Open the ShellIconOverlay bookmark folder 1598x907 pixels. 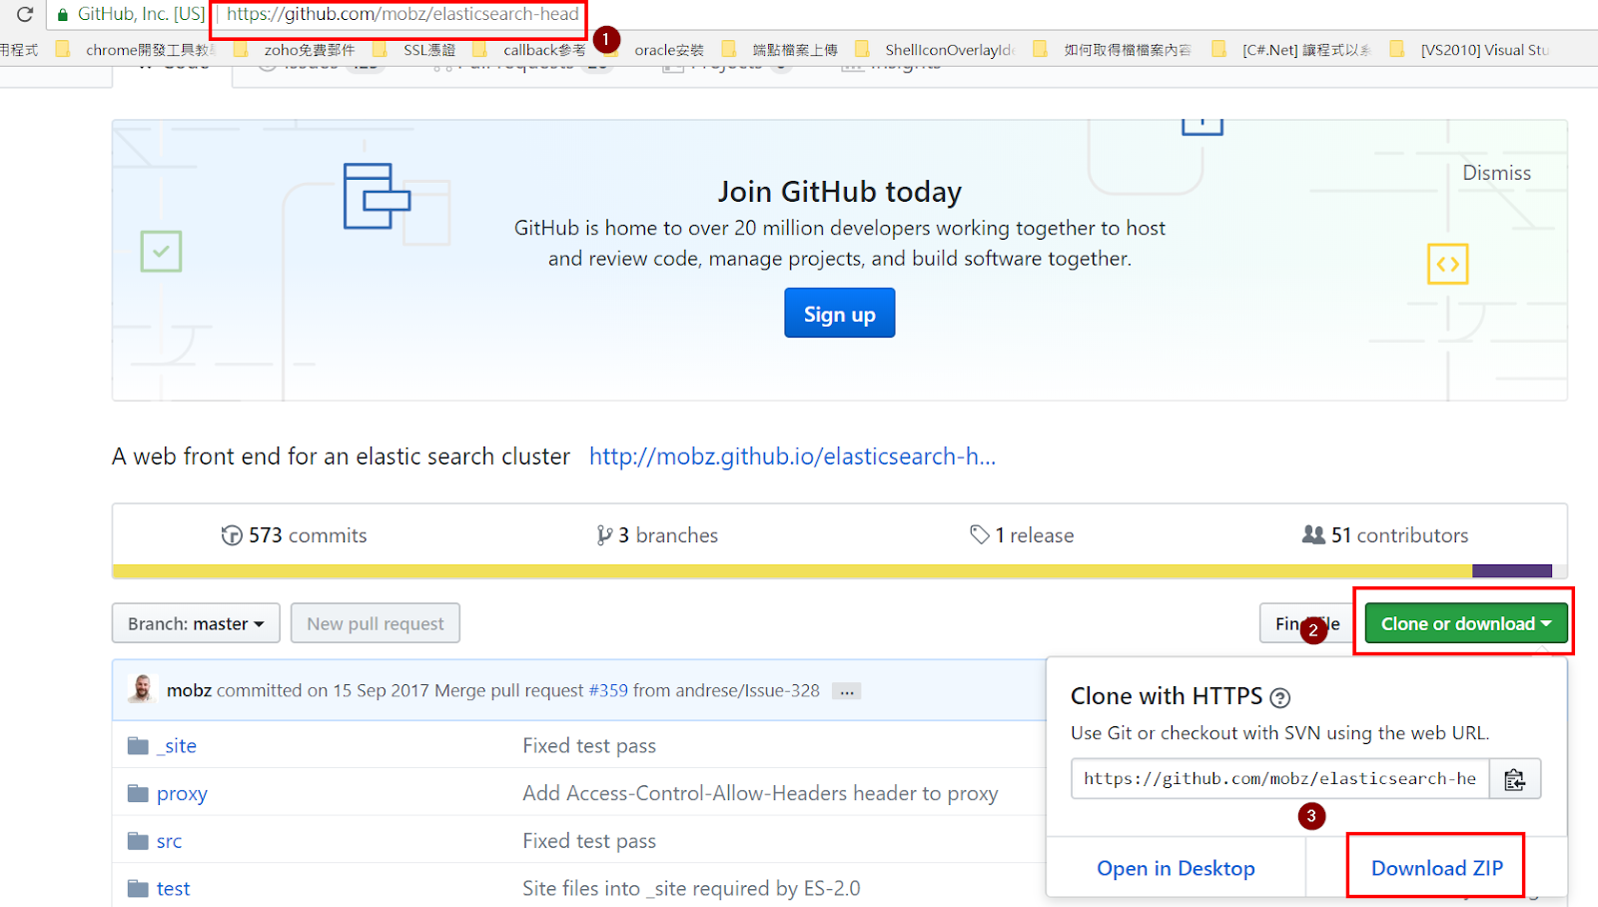[935, 49]
